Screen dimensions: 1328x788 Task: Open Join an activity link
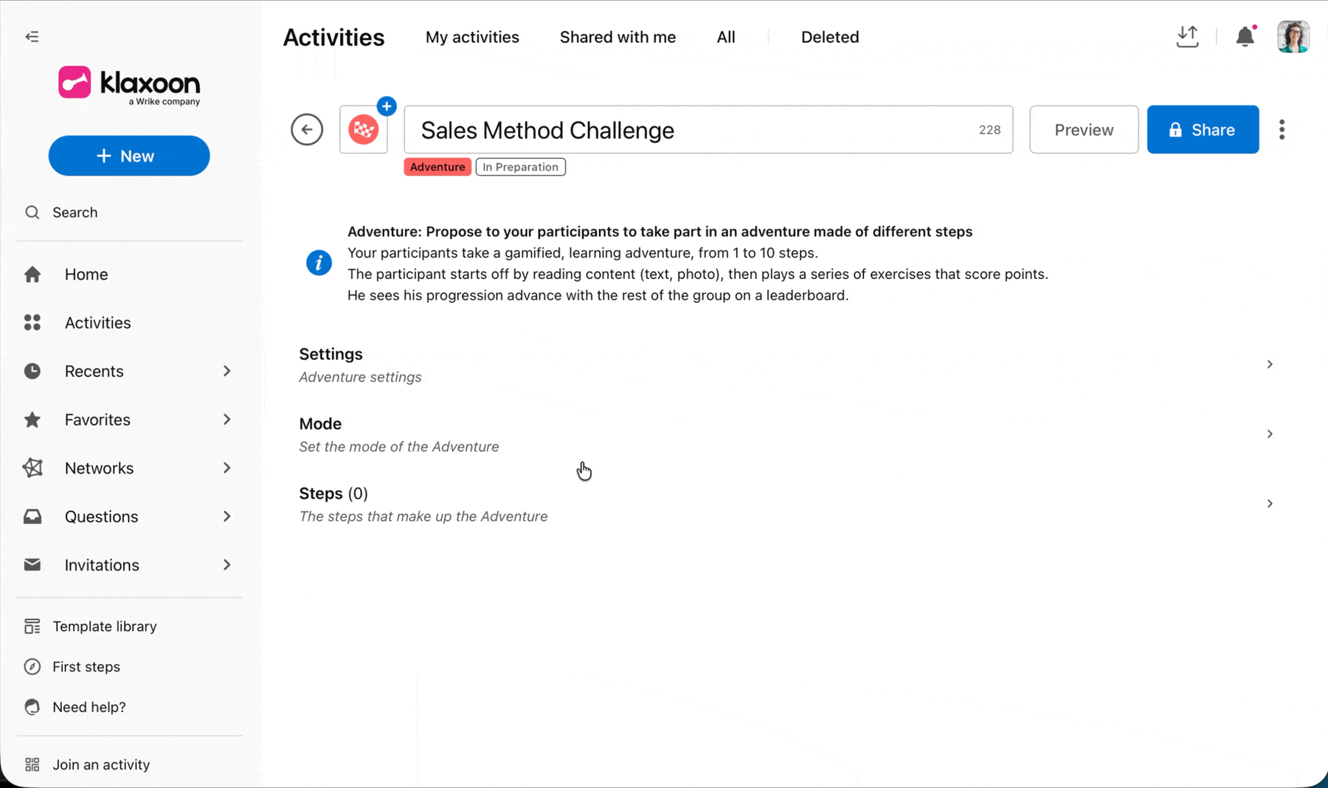(x=101, y=764)
